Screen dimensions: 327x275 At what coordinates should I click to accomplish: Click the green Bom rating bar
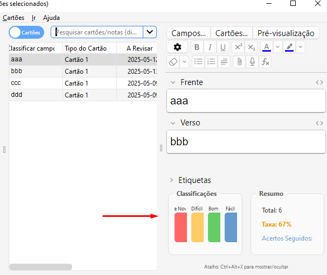[214, 227]
